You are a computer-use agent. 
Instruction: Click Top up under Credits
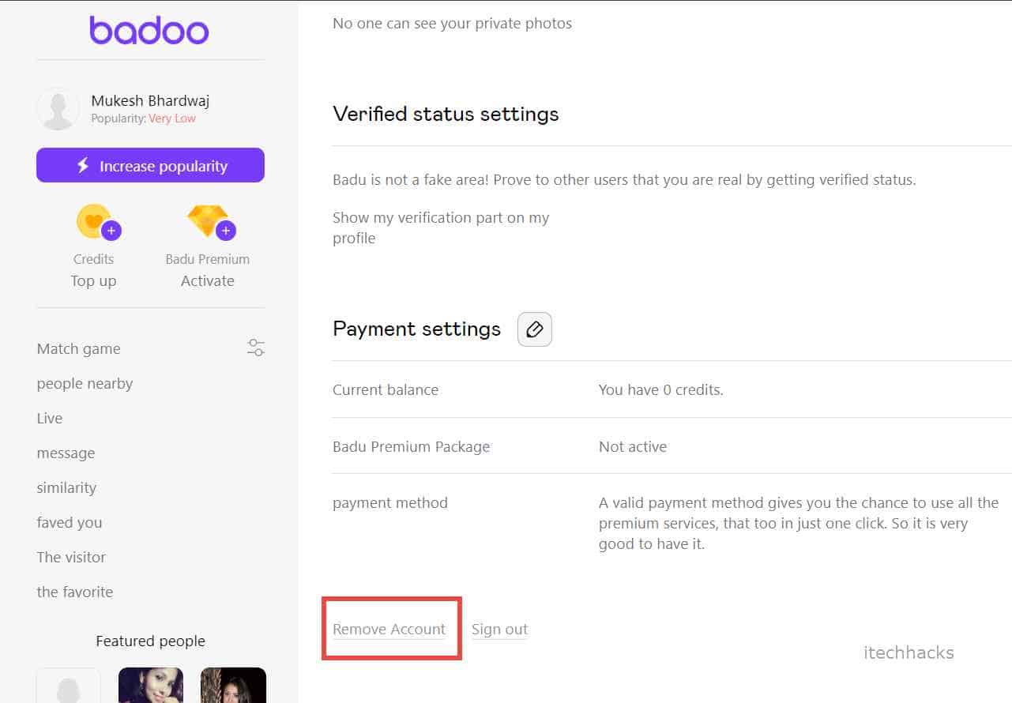(93, 280)
